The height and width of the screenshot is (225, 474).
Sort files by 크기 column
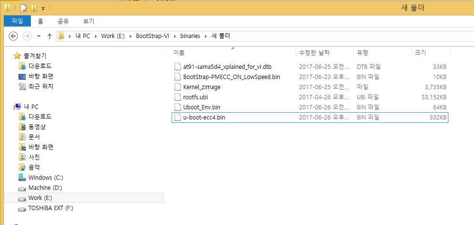(x=419, y=53)
